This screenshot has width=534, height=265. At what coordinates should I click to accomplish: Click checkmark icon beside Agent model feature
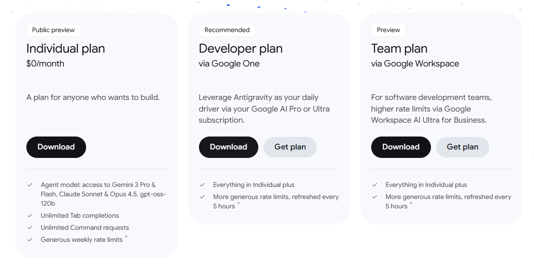click(x=30, y=185)
